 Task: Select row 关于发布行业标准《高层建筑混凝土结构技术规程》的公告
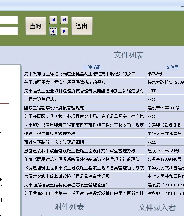(x=85, y=74)
